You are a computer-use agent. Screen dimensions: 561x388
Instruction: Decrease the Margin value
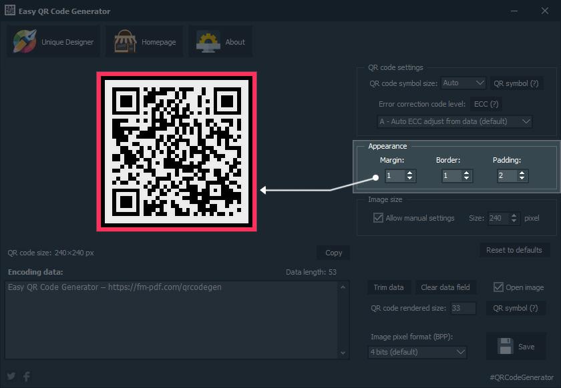410,178
